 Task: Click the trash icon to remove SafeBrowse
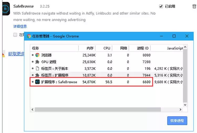pyautogui.click(x=194, y=6)
